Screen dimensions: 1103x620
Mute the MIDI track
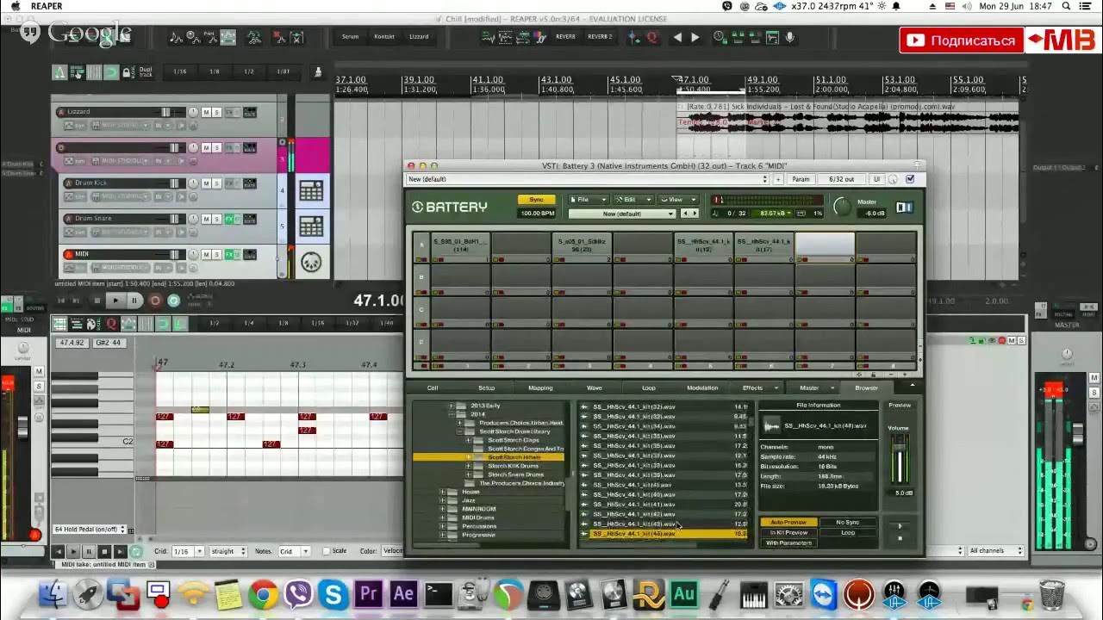pos(206,255)
